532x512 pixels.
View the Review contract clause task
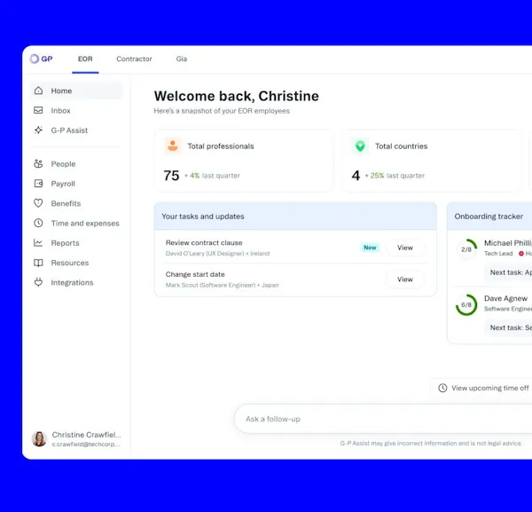(404, 248)
